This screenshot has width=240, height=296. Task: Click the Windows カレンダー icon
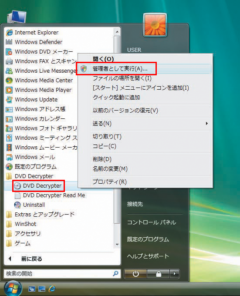[9, 119]
